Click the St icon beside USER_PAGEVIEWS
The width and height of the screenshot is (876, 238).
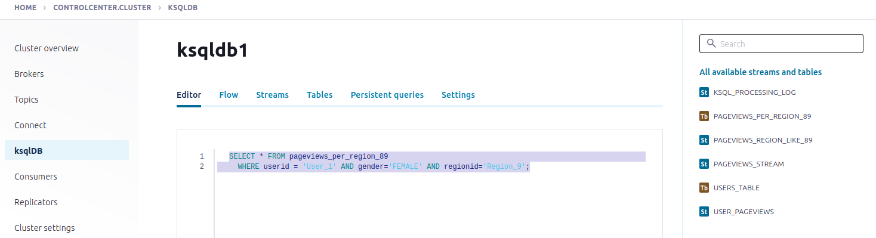(x=704, y=212)
